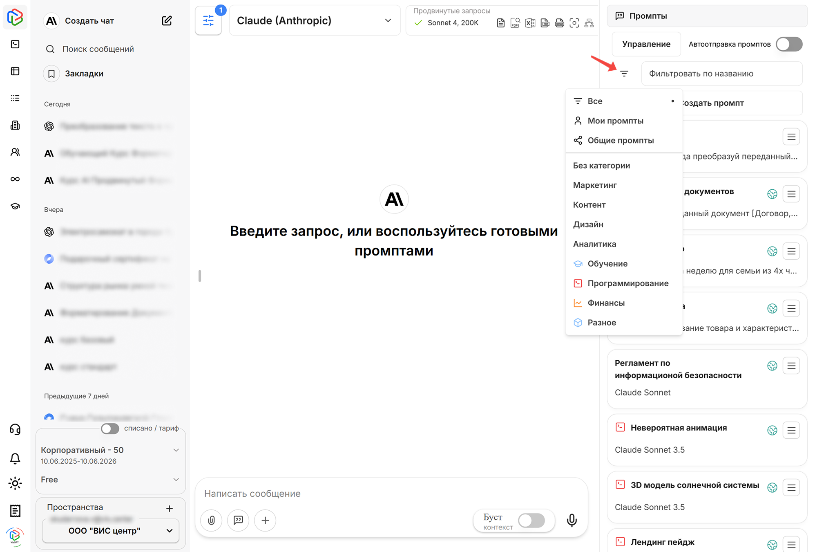Choose Разное category
Screen dimensions: 815x552
(x=624, y=323)
